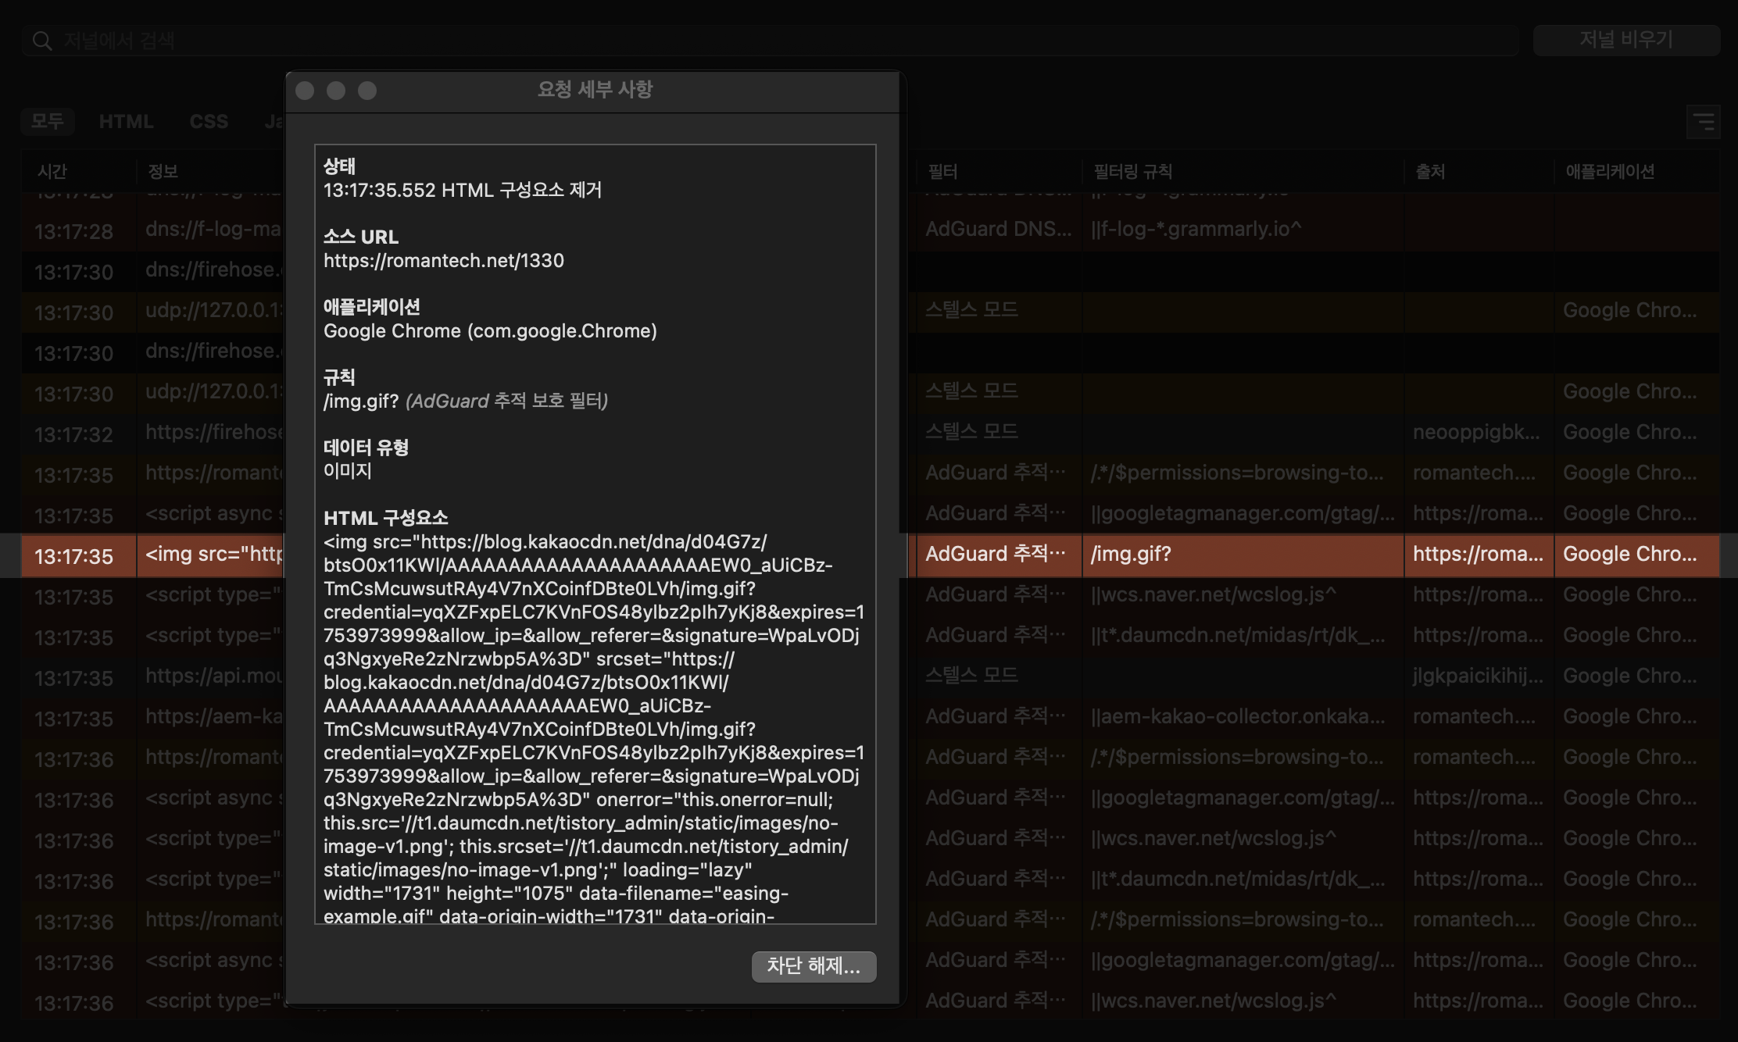Image resolution: width=1738 pixels, height=1042 pixels.
Task: Click the Unblock button (차단 해제...)
Action: pos(814,966)
